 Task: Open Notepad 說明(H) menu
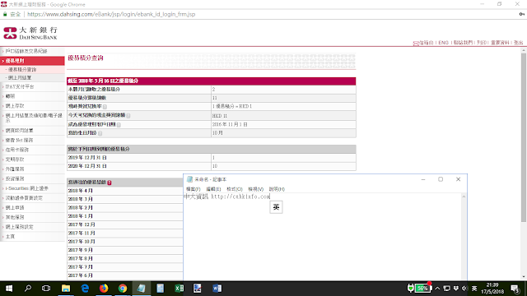(277, 189)
